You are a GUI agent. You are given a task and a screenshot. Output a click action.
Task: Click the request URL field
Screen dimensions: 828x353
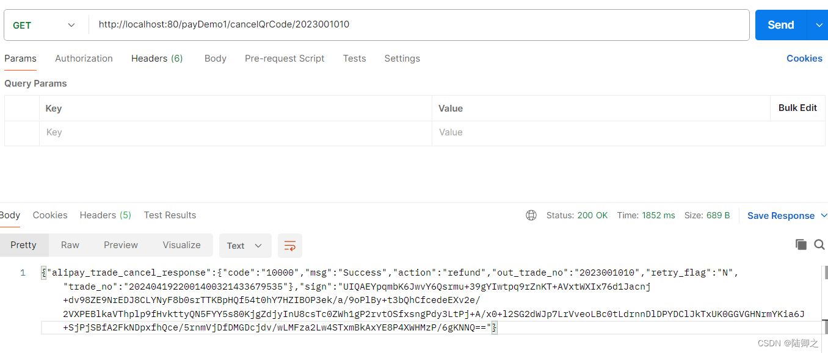[419, 25]
